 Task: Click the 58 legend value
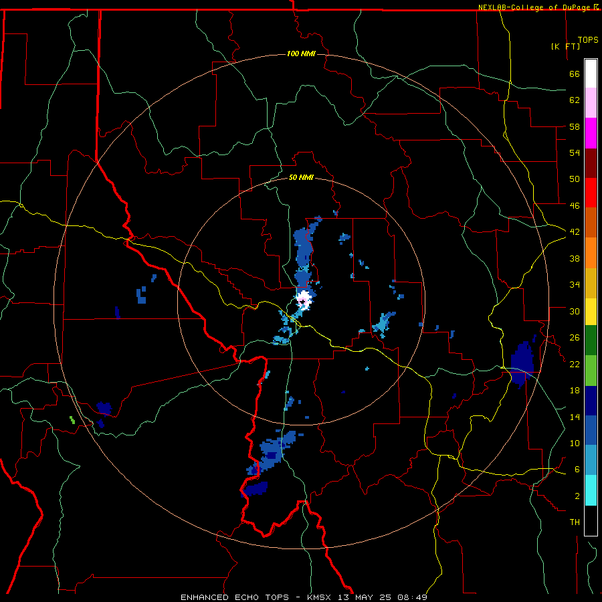(x=575, y=126)
